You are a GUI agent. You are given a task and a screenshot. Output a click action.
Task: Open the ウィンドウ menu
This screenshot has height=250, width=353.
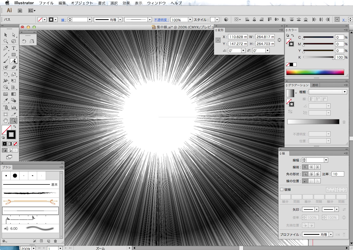[x=156, y=3]
